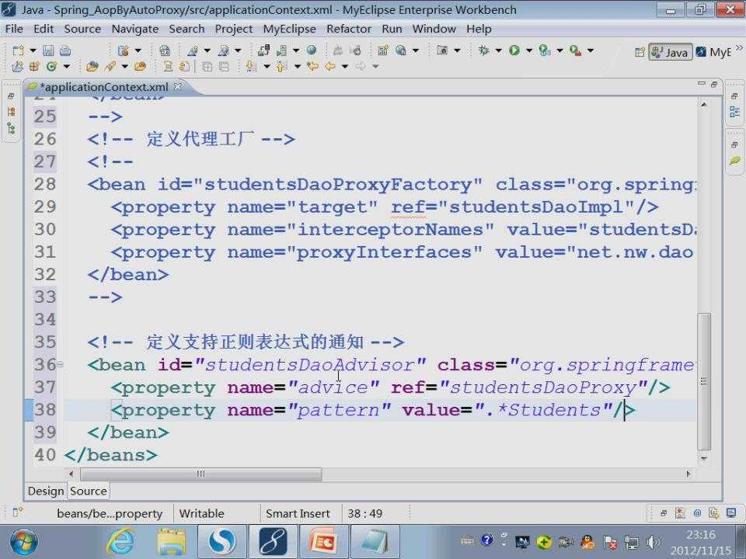Image resolution: width=746 pixels, height=559 pixels.
Task: Open PowerPoint from the taskbar
Action: click(324, 542)
